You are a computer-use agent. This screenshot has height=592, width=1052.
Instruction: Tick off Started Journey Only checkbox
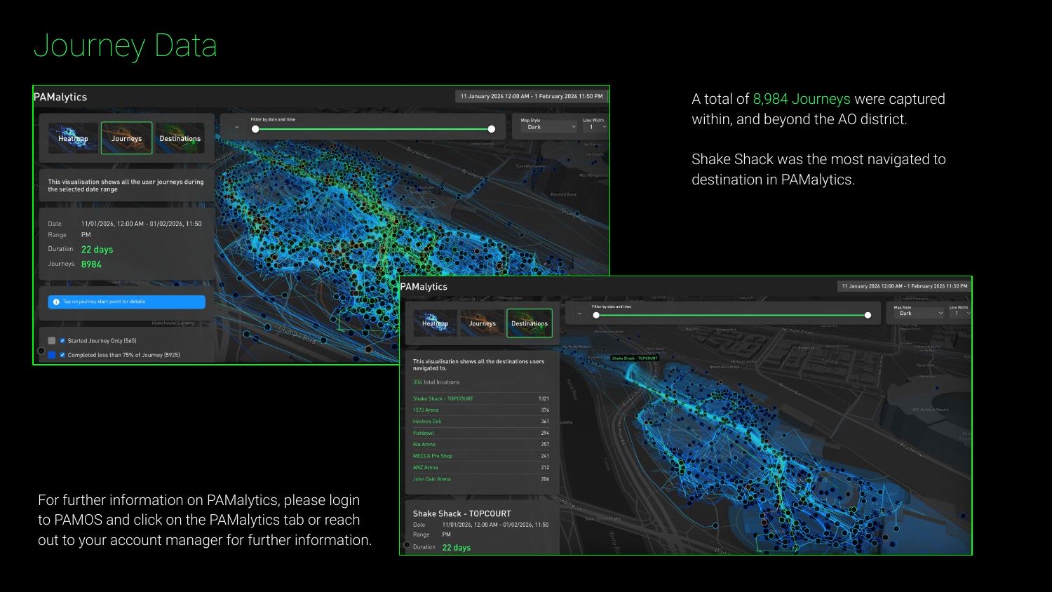click(62, 341)
